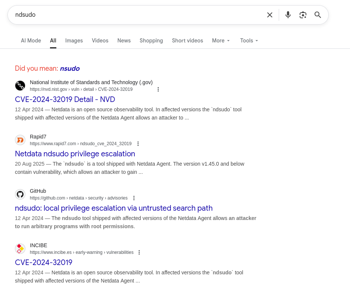The image size is (350, 287).
Task: Click 'National Institute of Standards and Technology (.gov)' source name
Action: [x=91, y=82]
